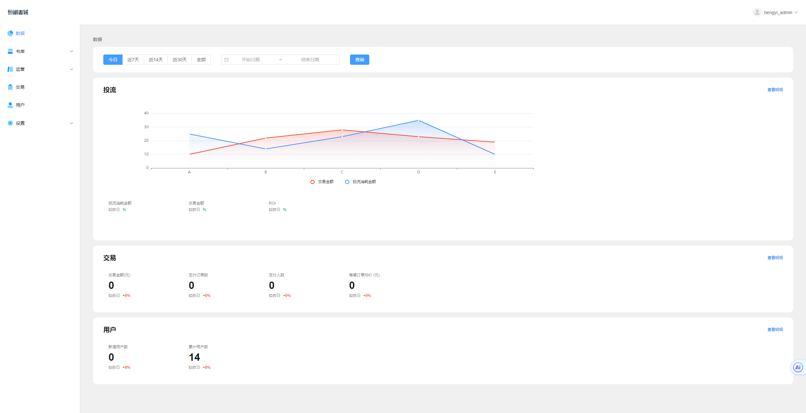
Task: Click the blue data point at B
Action: pos(266,149)
